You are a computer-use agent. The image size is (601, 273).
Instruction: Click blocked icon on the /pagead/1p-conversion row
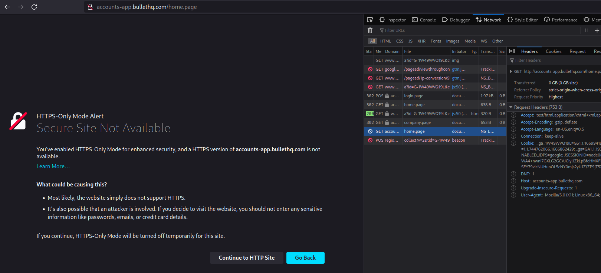(370, 78)
